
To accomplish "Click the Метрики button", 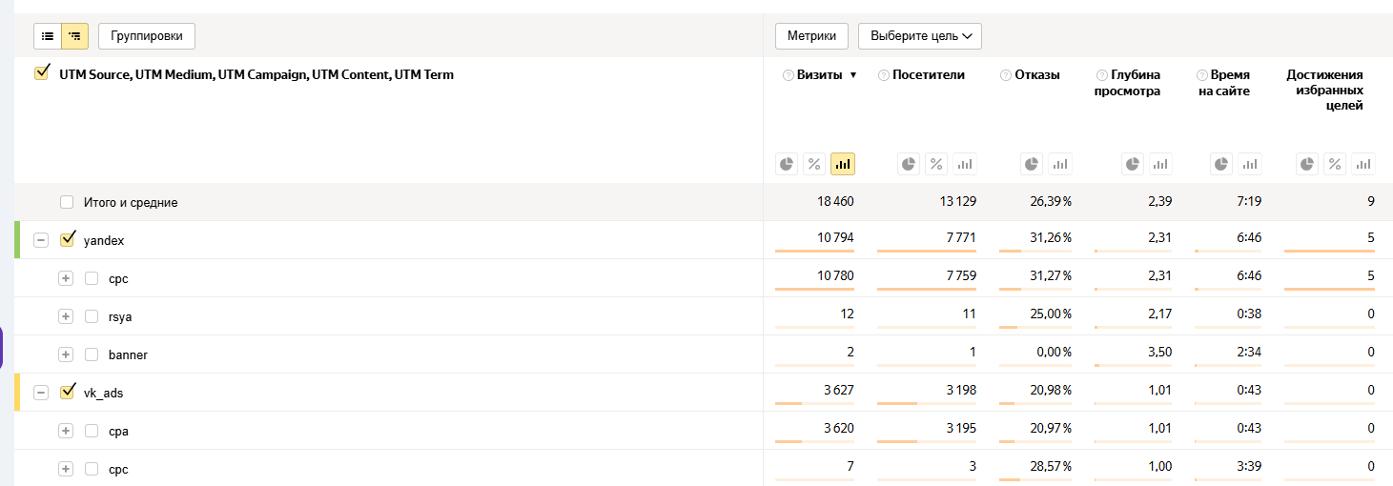I will (x=811, y=36).
